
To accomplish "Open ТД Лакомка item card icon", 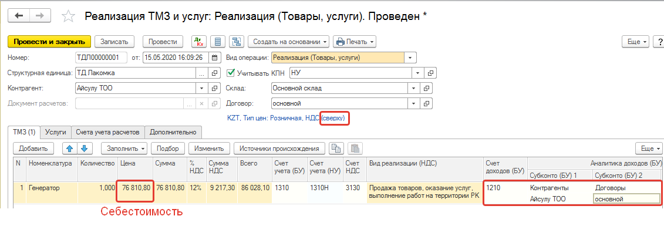I will 214,73.
